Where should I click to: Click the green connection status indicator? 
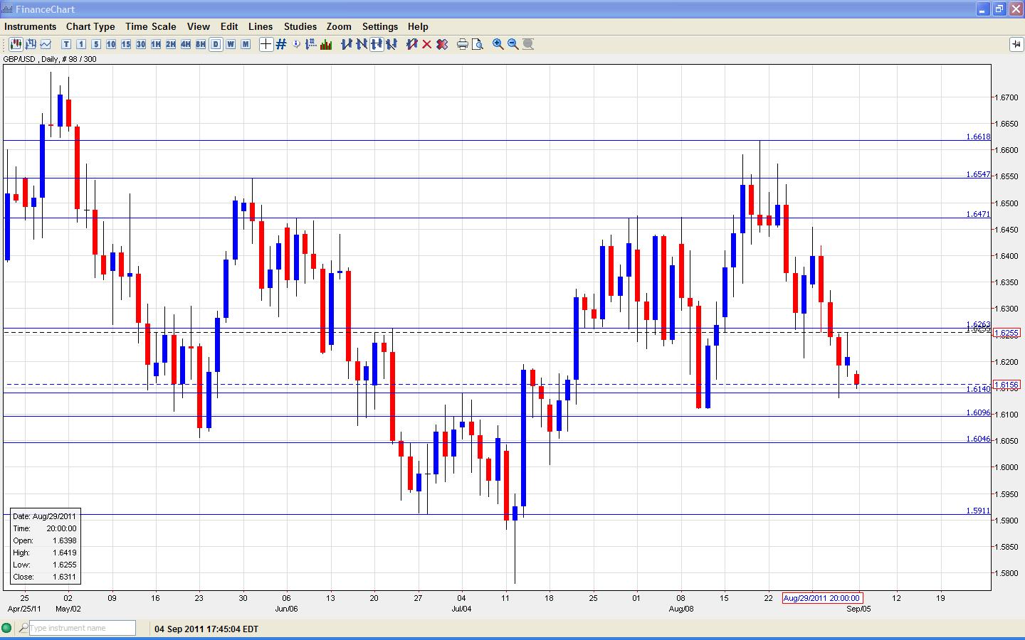(x=7, y=628)
